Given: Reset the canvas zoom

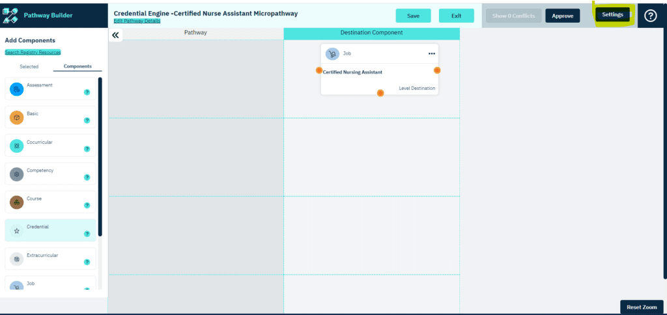Looking at the screenshot, I should tap(642, 307).
